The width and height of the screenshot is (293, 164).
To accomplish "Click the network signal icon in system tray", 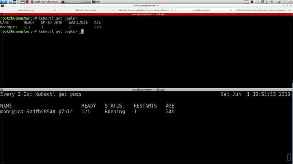I will (x=279, y=2).
